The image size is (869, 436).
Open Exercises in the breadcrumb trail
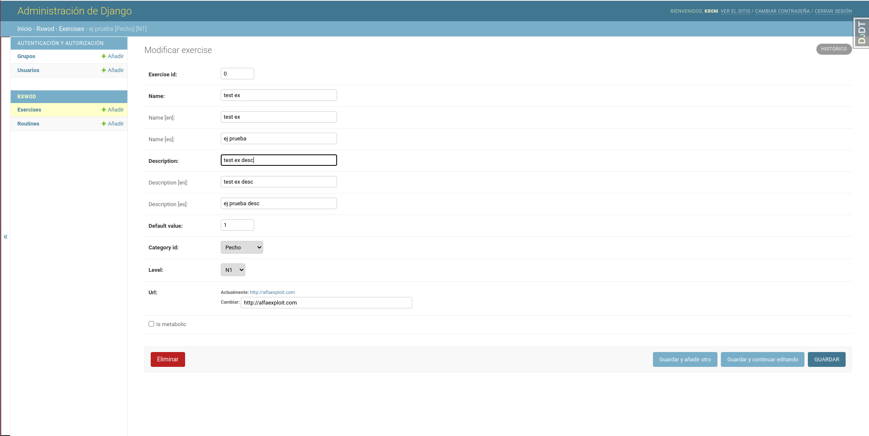[71, 29]
